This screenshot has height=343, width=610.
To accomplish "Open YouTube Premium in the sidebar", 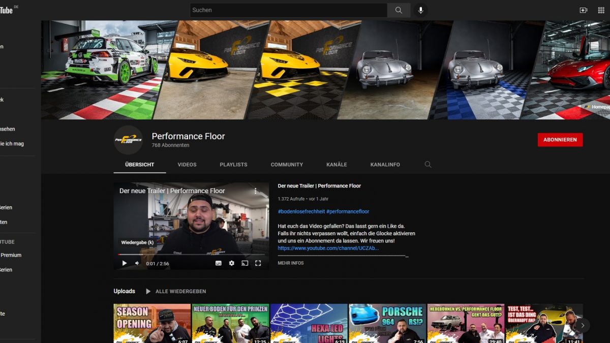I will pos(11,255).
